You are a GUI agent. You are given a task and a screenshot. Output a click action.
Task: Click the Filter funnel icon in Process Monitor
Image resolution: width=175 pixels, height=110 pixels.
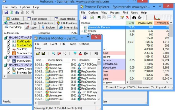click(x=75, y=53)
